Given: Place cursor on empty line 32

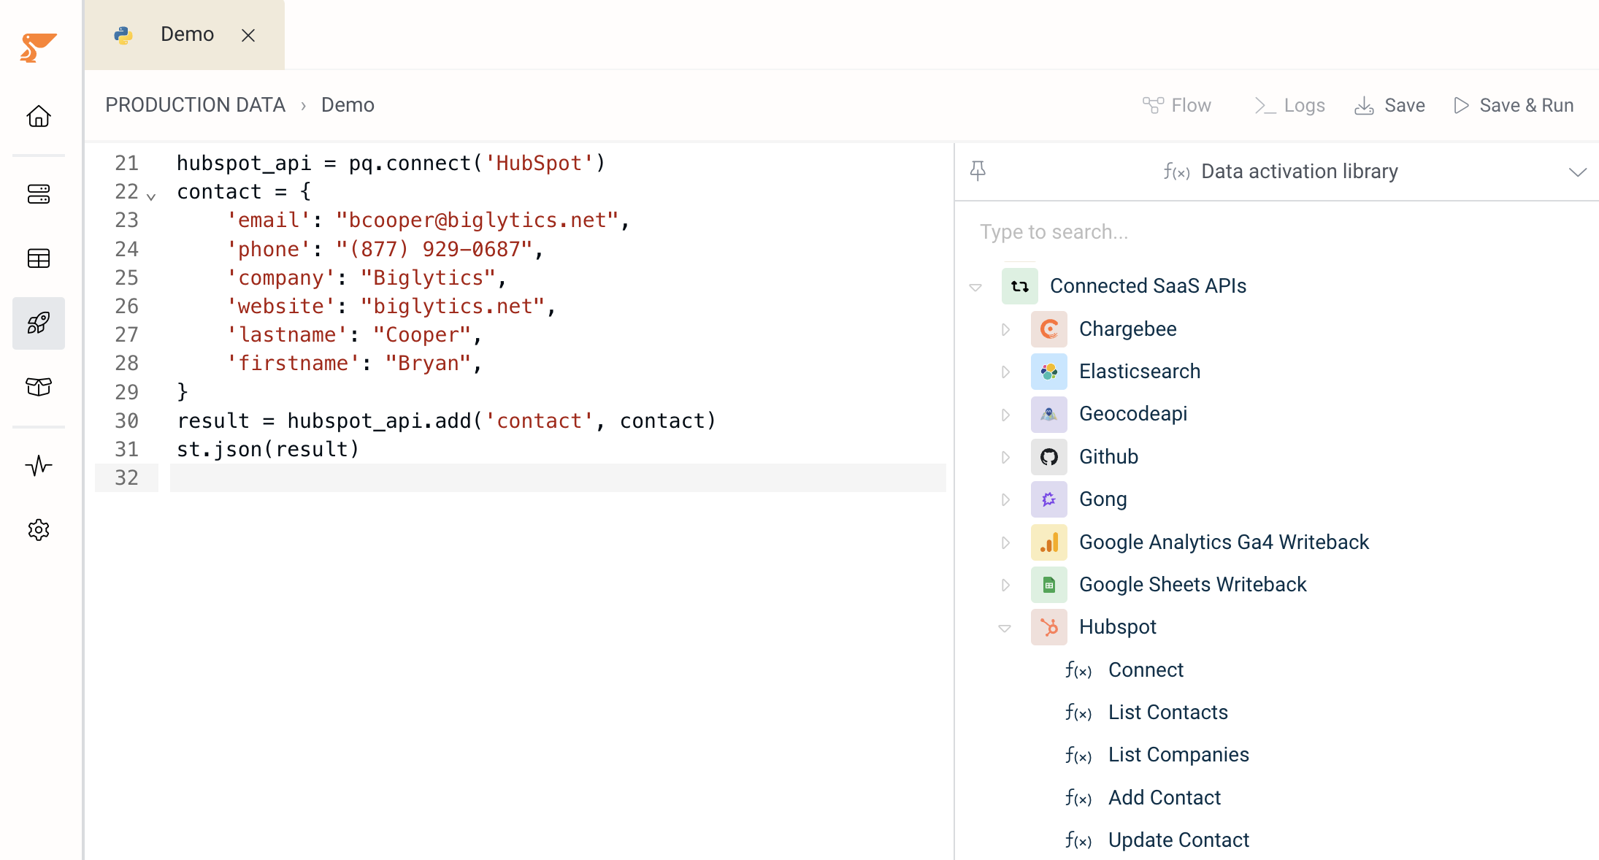Looking at the screenshot, I should (x=558, y=477).
